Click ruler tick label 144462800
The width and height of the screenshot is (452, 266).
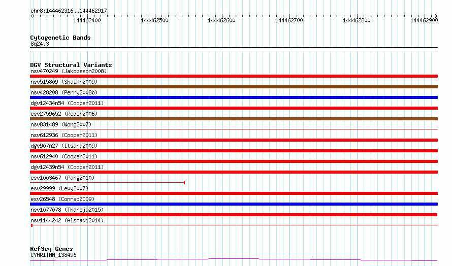coord(357,20)
